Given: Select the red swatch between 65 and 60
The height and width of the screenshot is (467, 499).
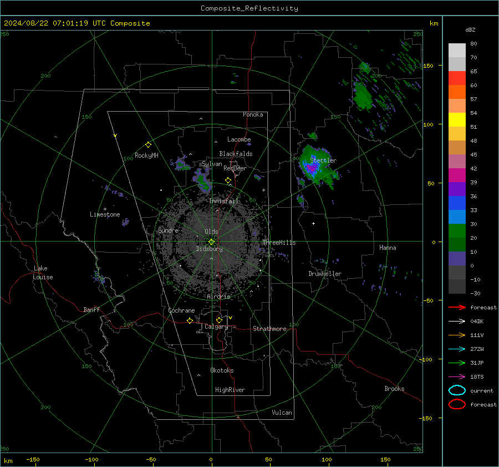Looking at the screenshot, I should [457, 78].
